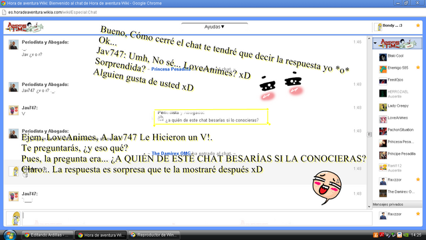
Task: Open Raxzzor private message avatar
Action: click(x=383, y=215)
